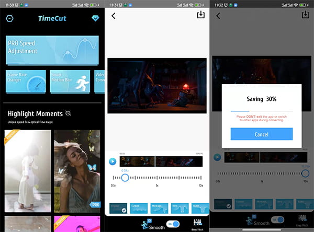Tap the export icon on the dimmed saving screen
The width and height of the screenshot is (314, 232).
(x=306, y=15)
